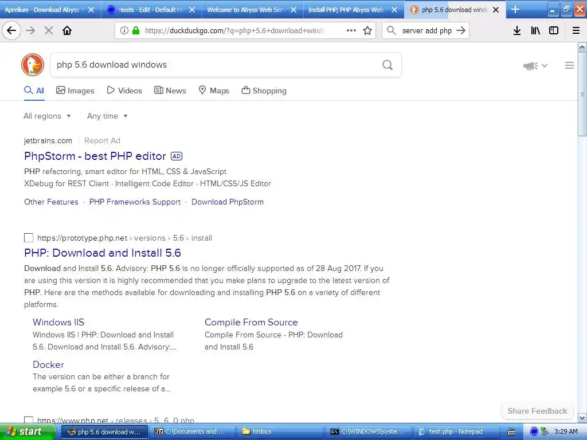Close Welcome to Abyss Web Server tab
This screenshot has width=587, height=440.
tap(293, 10)
